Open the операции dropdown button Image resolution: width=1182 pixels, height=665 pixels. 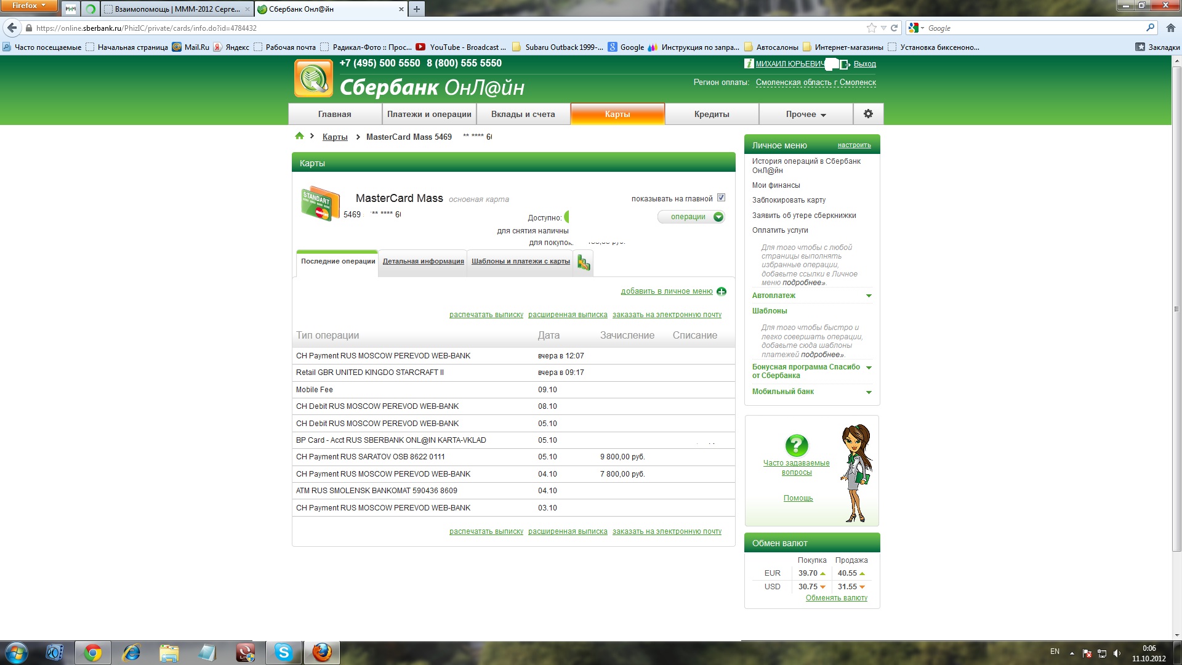(x=691, y=217)
